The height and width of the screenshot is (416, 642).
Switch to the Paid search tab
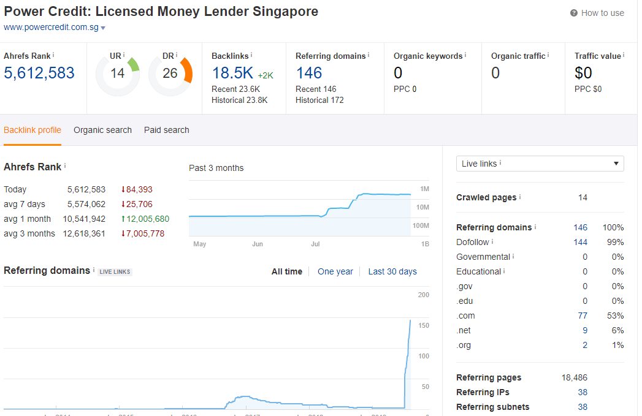(x=166, y=130)
